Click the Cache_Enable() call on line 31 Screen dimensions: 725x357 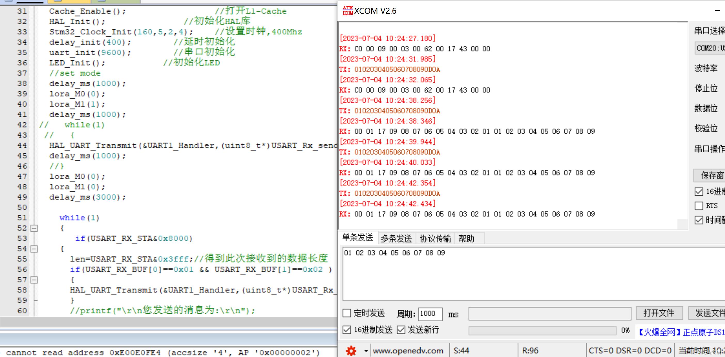point(88,11)
